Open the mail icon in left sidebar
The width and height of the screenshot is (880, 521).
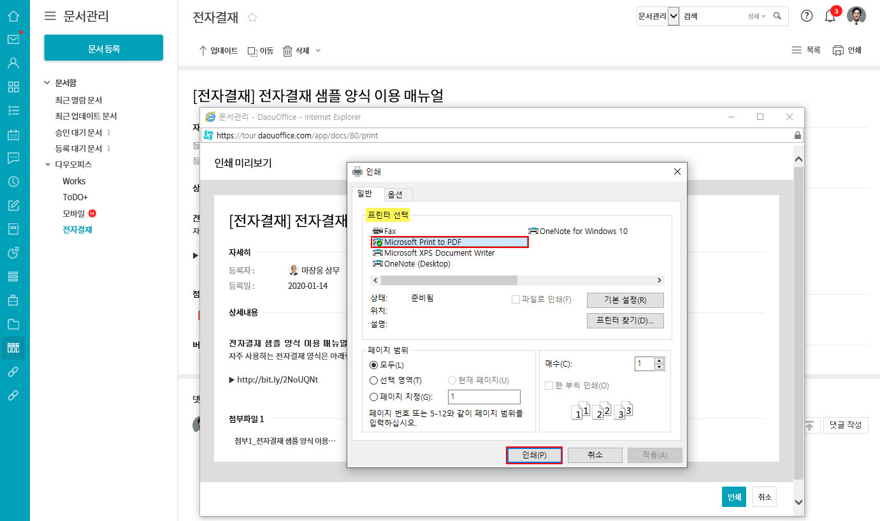tap(13, 40)
